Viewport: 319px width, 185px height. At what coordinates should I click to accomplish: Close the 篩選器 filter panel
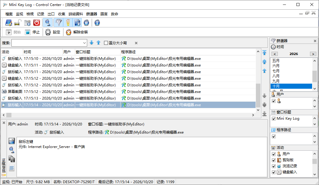tap(315, 41)
